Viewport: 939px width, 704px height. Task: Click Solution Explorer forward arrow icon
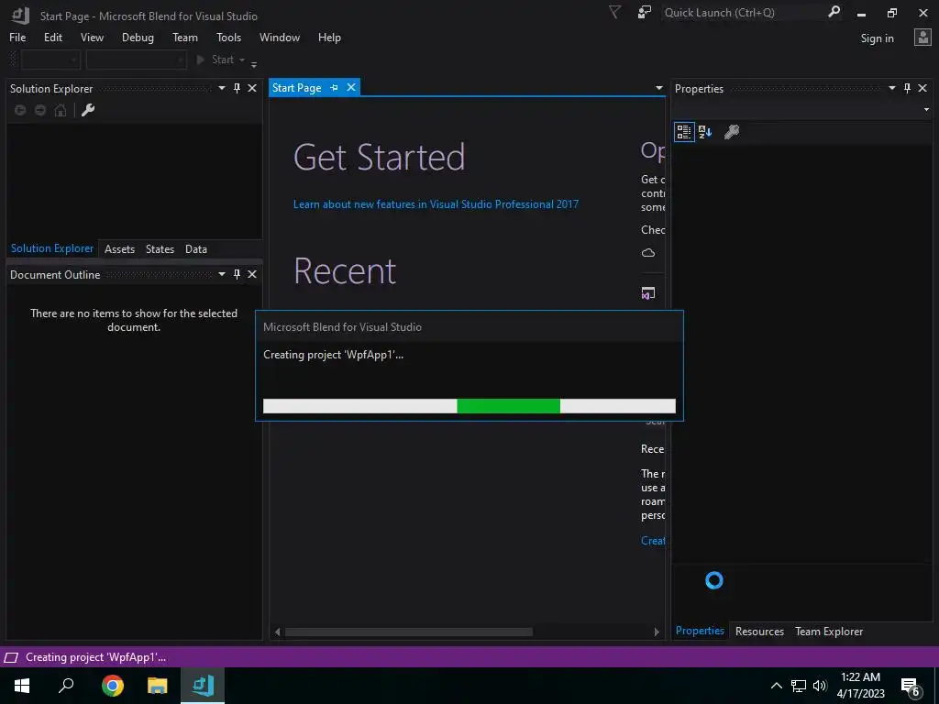click(x=40, y=110)
